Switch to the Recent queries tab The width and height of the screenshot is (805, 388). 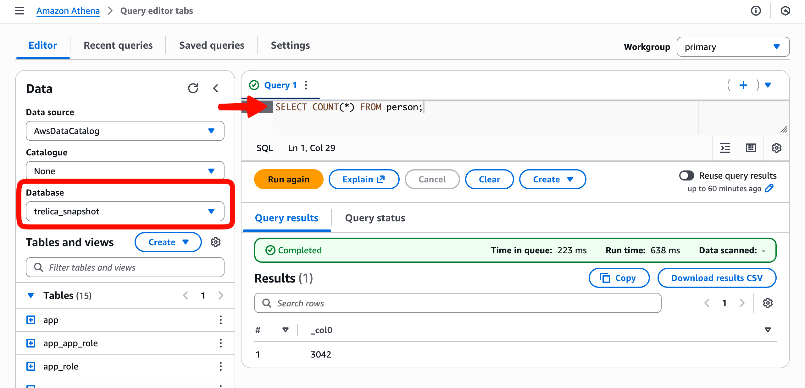118,46
